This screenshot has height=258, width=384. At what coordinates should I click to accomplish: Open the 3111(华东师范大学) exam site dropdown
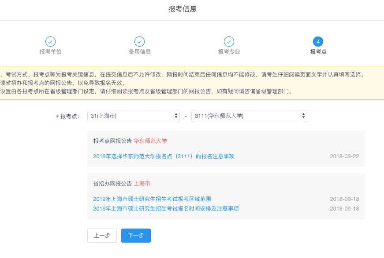click(249, 116)
